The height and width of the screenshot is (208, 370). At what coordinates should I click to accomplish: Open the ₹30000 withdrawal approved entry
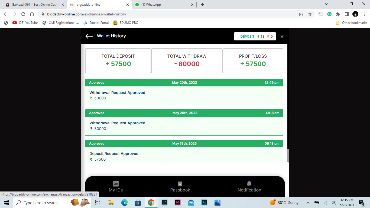click(x=184, y=126)
